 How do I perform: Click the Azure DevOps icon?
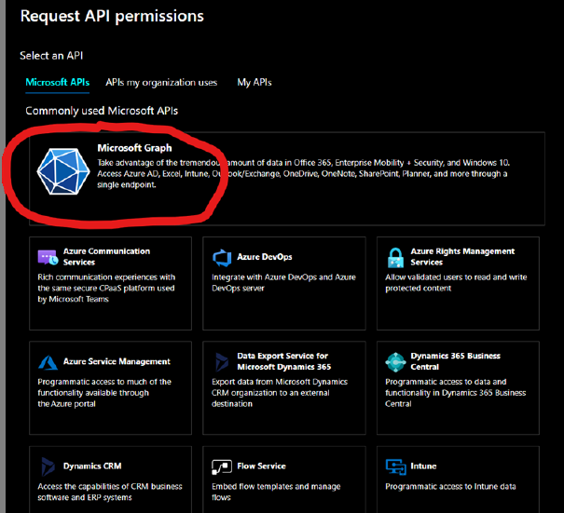click(221, 257)
